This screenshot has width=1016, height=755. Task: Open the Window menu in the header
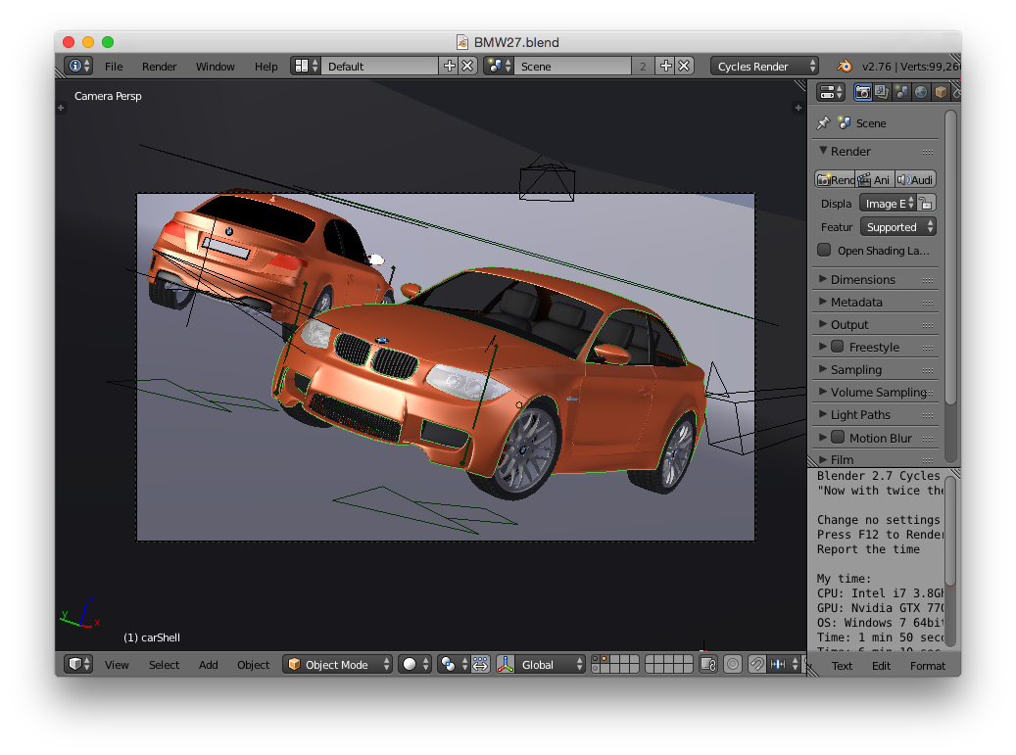tap(215, 67)
